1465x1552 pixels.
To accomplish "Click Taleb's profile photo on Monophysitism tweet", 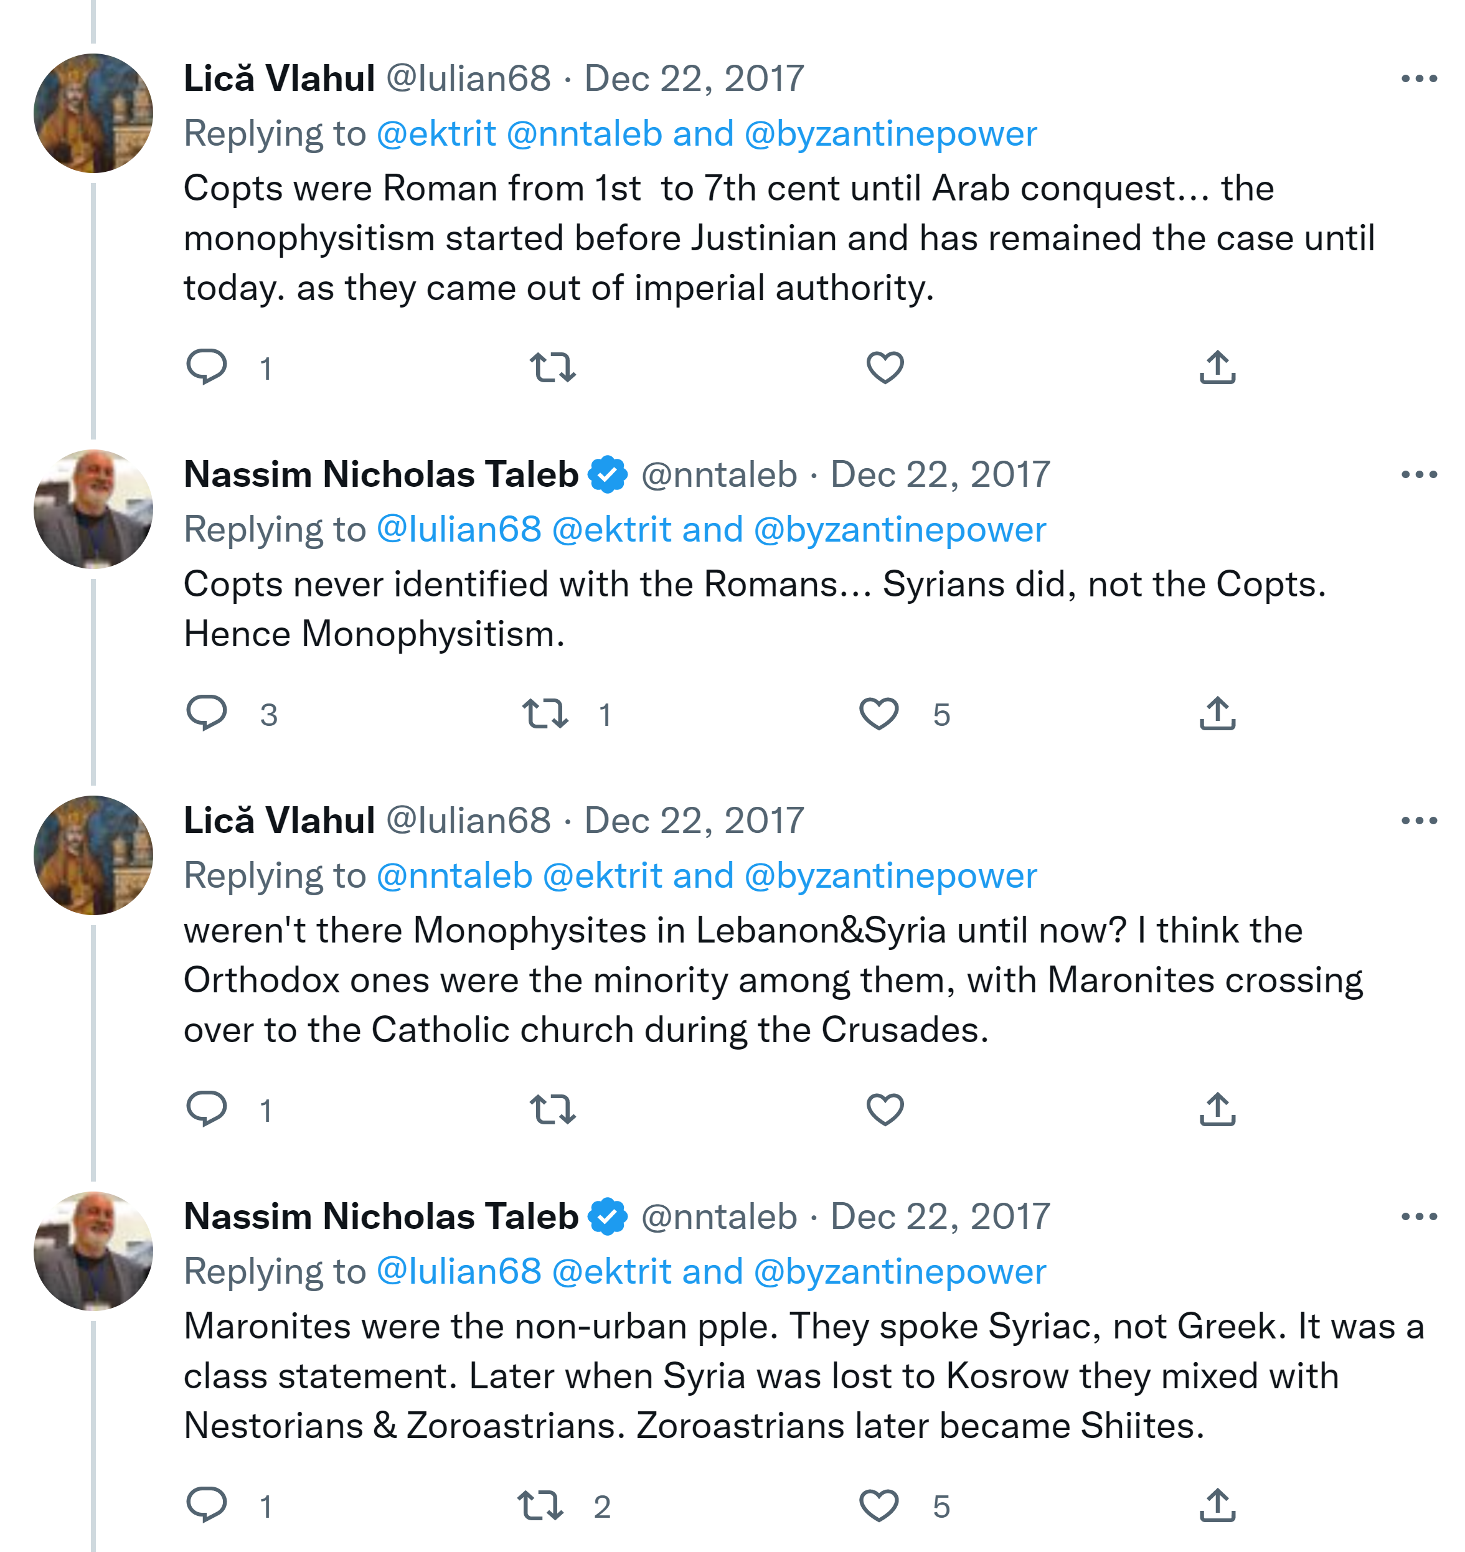I will pyautogui.click(x=94, y=509).
